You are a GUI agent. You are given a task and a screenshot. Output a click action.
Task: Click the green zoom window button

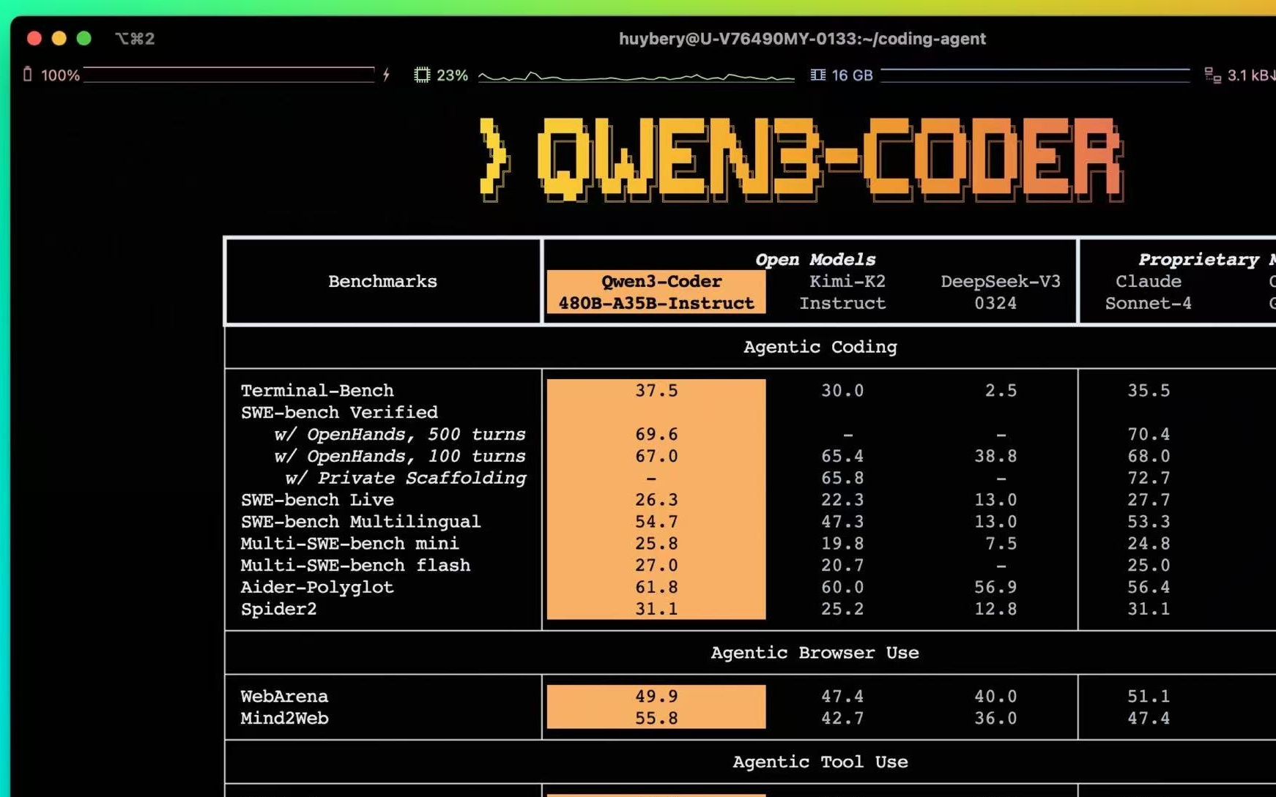tap(84, 38)
